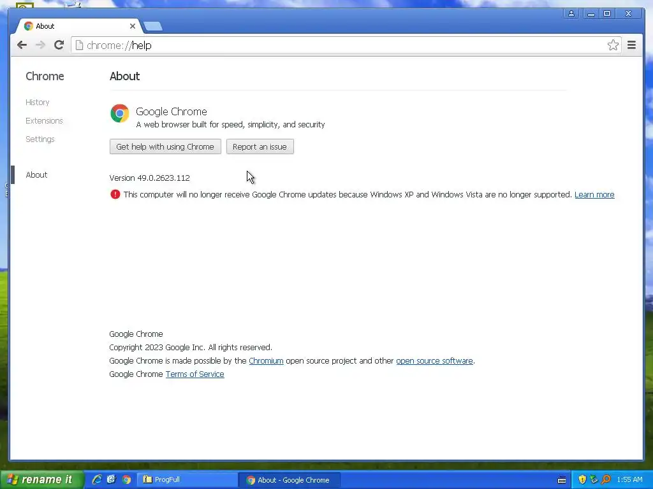Reload the chrome://help page
This screenshot has width=653, height=489.
point(59,45)
